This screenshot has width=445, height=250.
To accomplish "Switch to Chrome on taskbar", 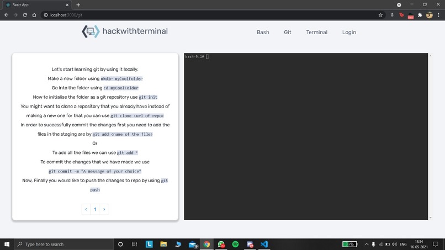I will coord(206,244).
